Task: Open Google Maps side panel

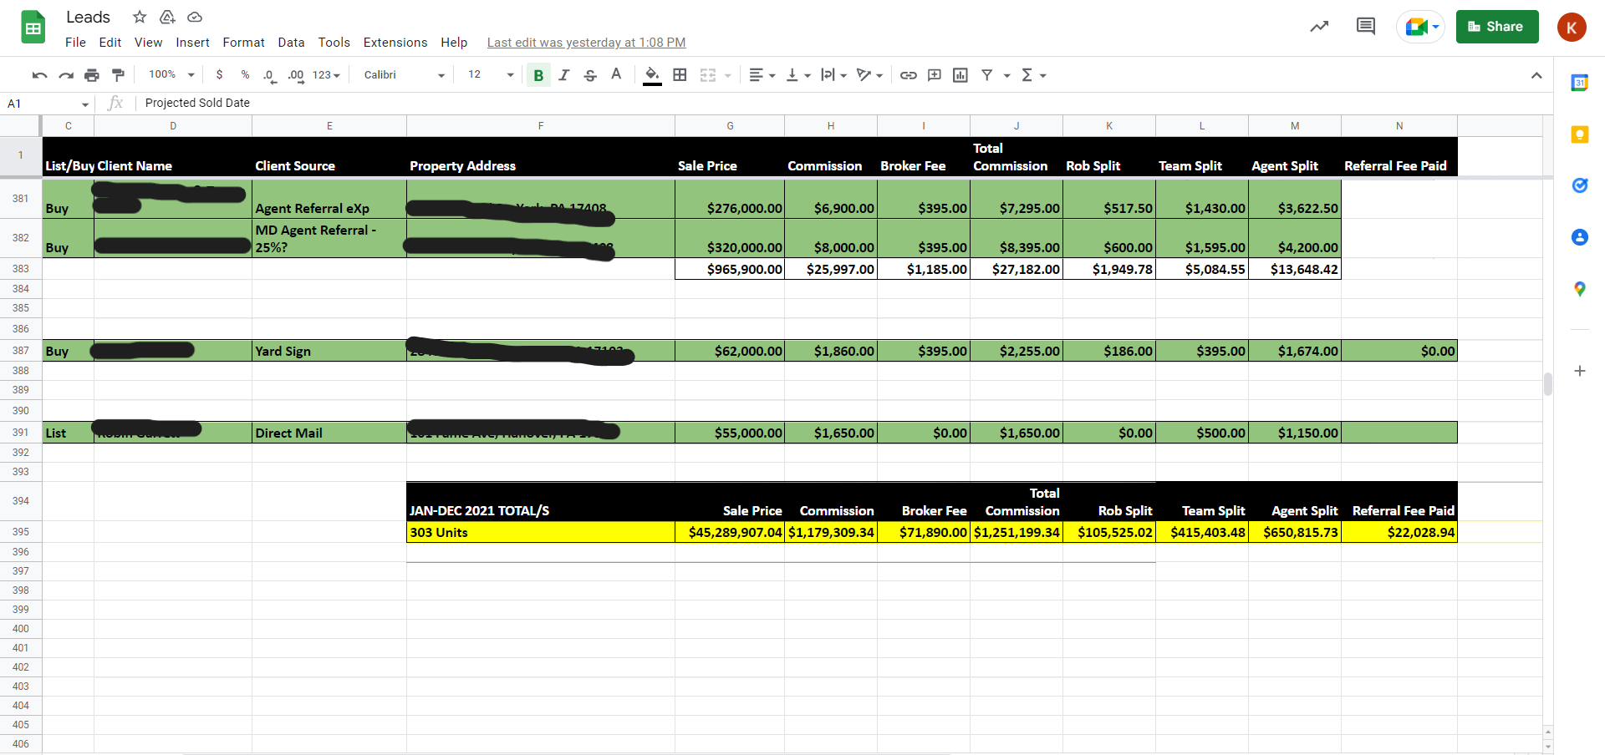Action: click(x=1579, y=289)
